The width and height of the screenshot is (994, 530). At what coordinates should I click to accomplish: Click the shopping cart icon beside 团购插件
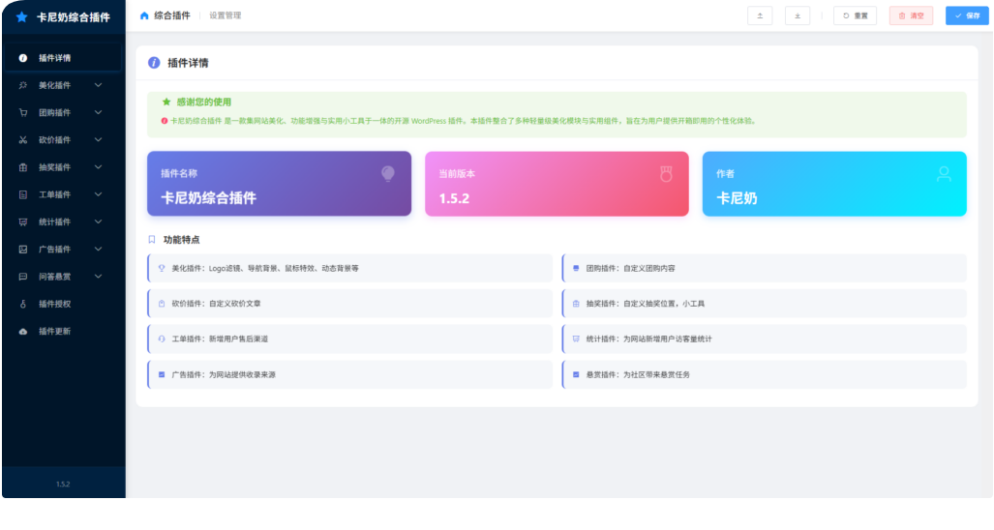coord(23,112)
